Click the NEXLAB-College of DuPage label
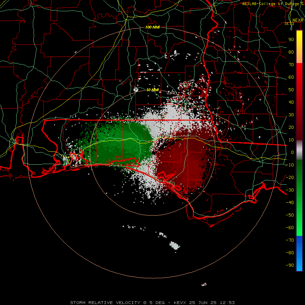Screen dimensions: 305x305 click(273, 4)
